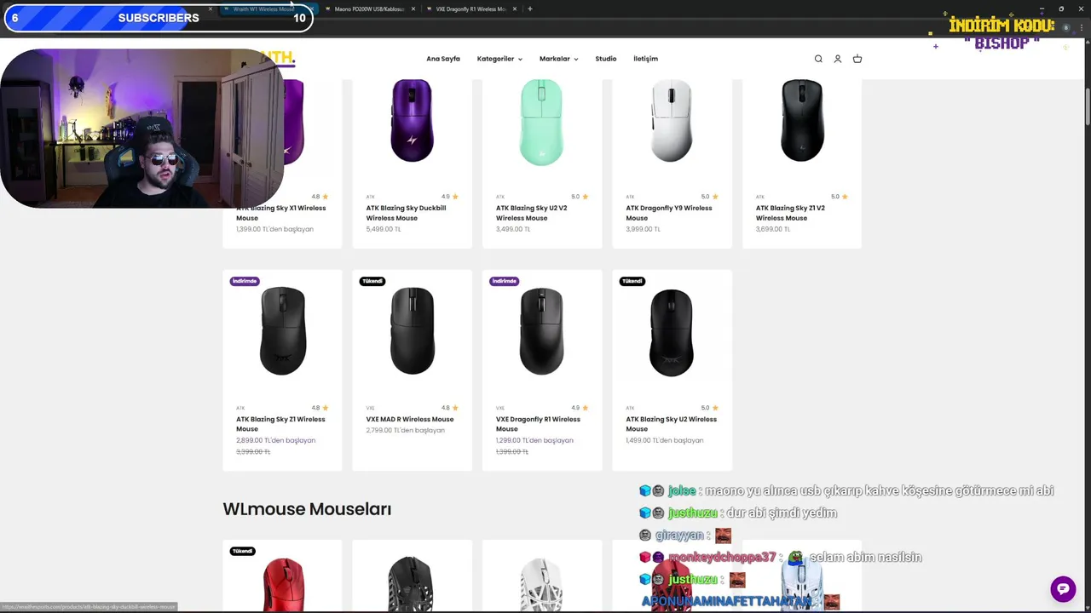
Task: Open VXE MAD R Wireless Mouse link
Action: 410,419
